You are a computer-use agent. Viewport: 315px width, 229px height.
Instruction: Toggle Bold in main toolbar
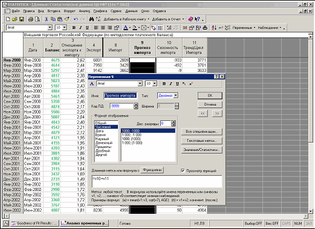pyautogui.click(x=74, y=28)
